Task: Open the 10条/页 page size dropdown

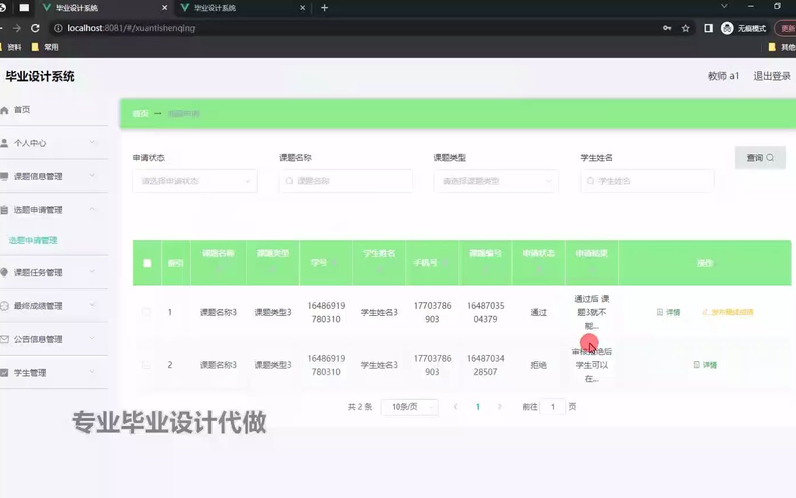Action: (410, 406)
